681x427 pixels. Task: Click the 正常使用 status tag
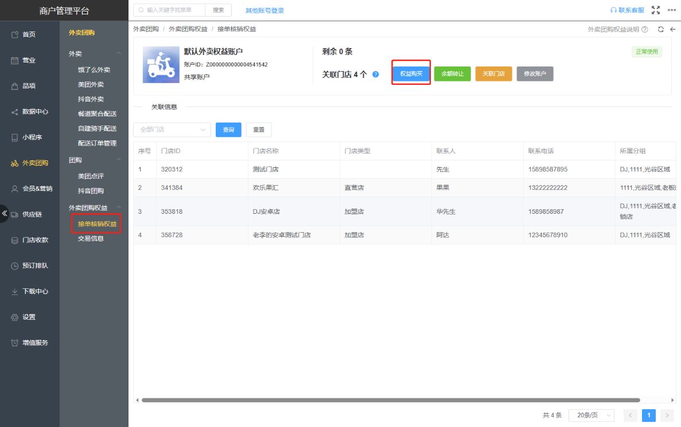point(647,52)
